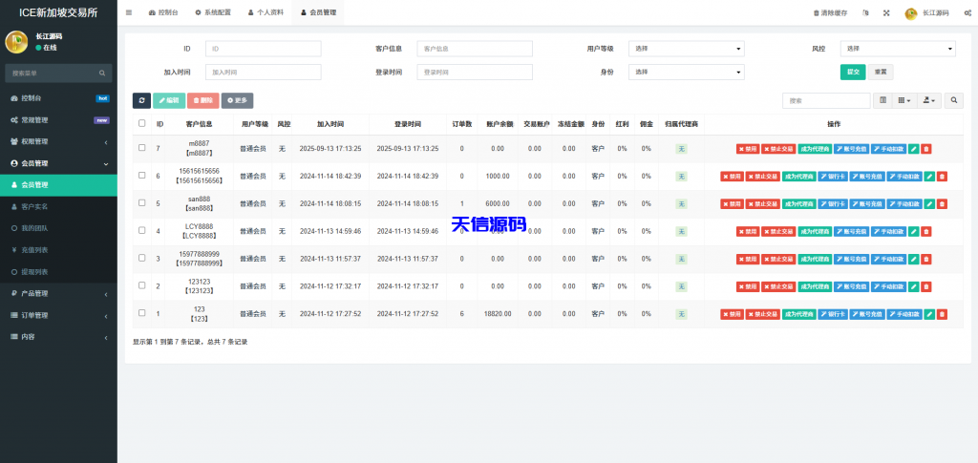The height and width of the screenshot is (463, 978).
Task: Click the magnifier search icon beside table toolbar
Action: coord(954,100)
